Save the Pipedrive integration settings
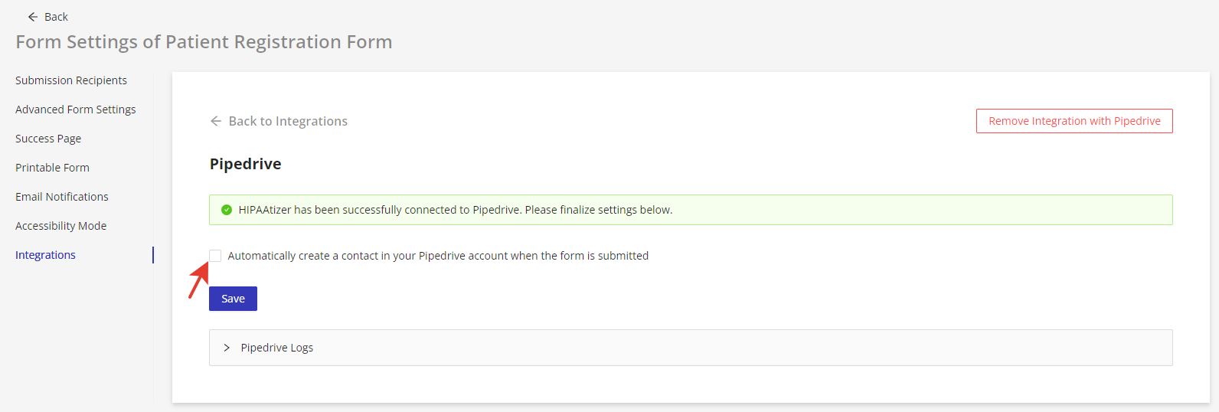The image size is (1219, 412). 233,299
